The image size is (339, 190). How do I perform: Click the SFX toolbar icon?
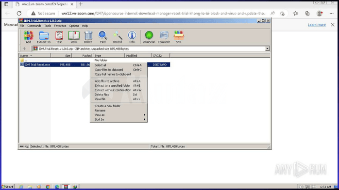pyautogui.click(x=179, y=37)
